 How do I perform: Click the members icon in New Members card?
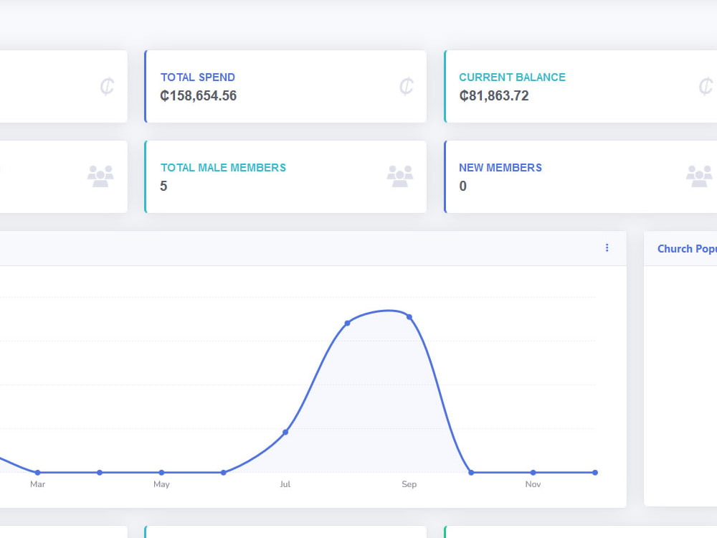pyautogui.click(x=699, y=176)
